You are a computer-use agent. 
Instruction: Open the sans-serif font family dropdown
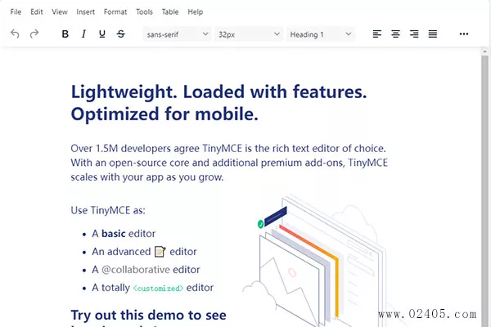(178, 34)
